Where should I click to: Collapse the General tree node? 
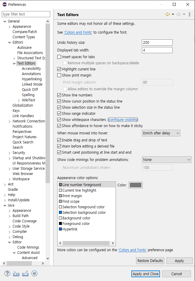5,21
